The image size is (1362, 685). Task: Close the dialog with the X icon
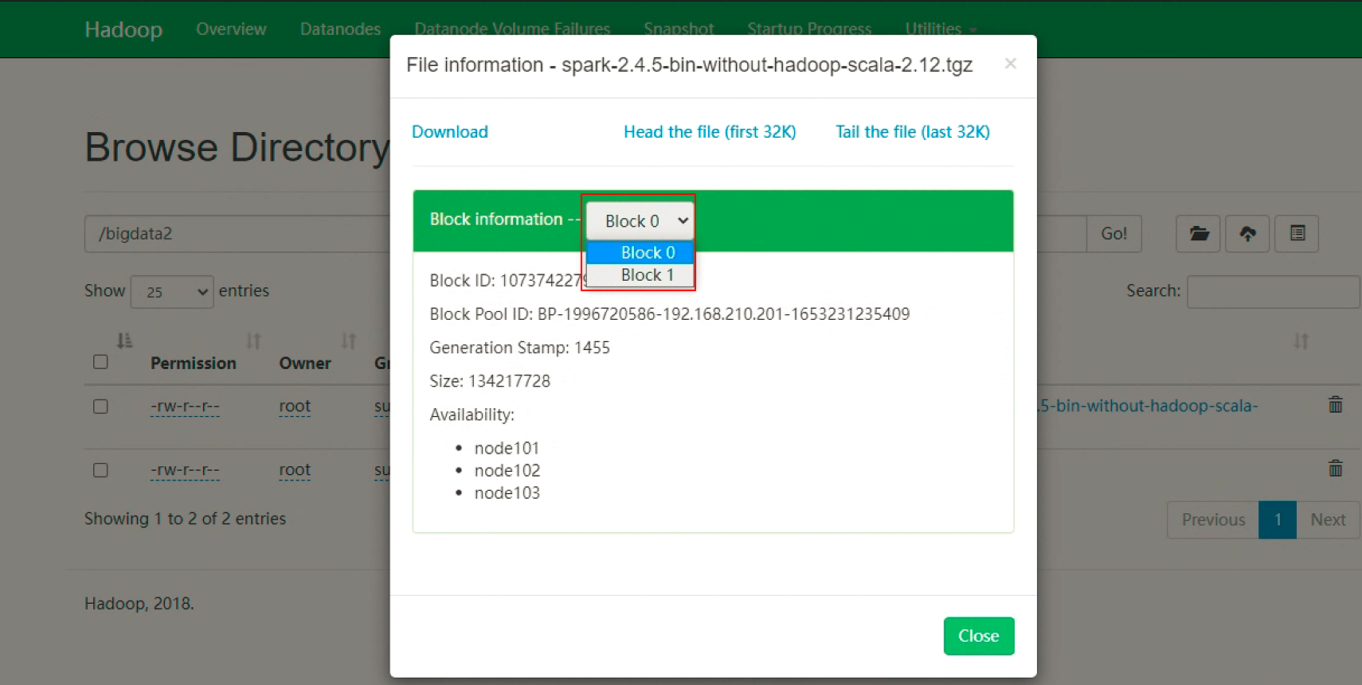(x=1010, y=64)
